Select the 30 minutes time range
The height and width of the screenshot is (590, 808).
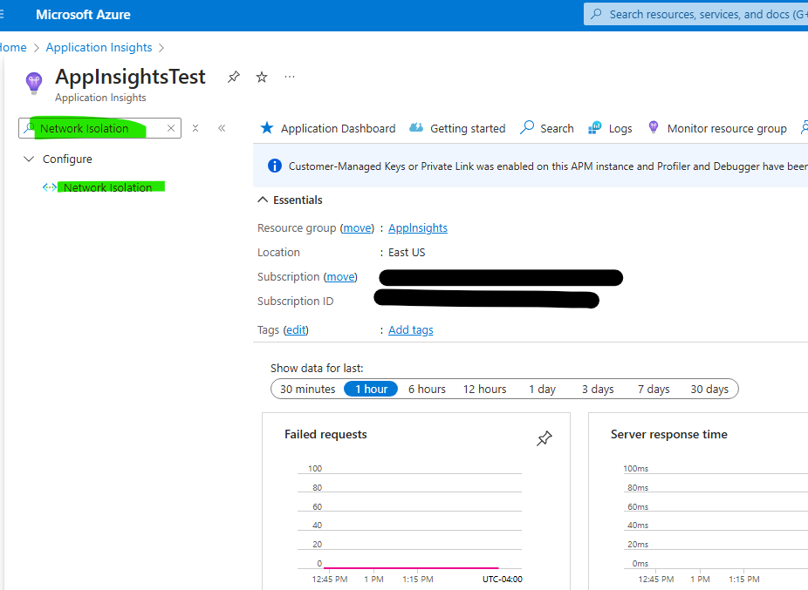307,389
